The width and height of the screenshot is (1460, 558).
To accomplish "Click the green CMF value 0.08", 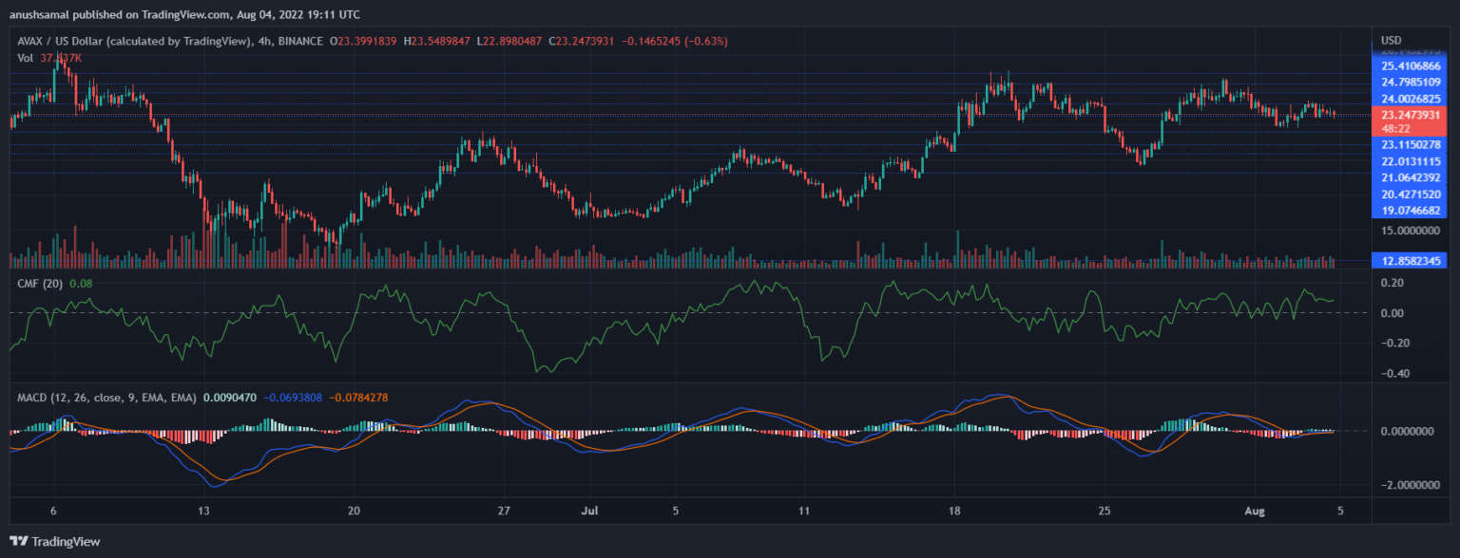I will [x=88, y=283].
